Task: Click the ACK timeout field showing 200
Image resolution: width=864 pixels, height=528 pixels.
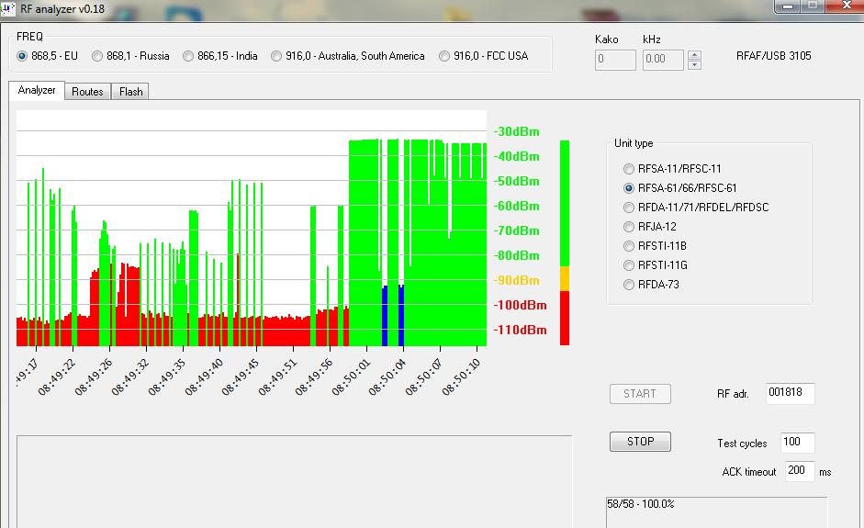Action: pos(800,471)
